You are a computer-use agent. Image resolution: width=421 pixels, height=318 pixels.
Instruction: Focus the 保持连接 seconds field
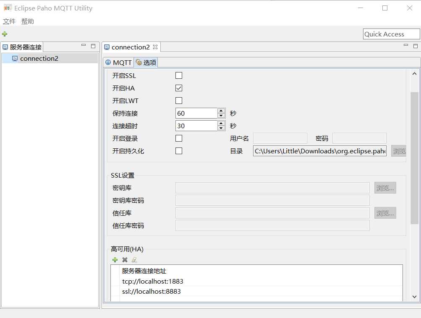[196, 113]
